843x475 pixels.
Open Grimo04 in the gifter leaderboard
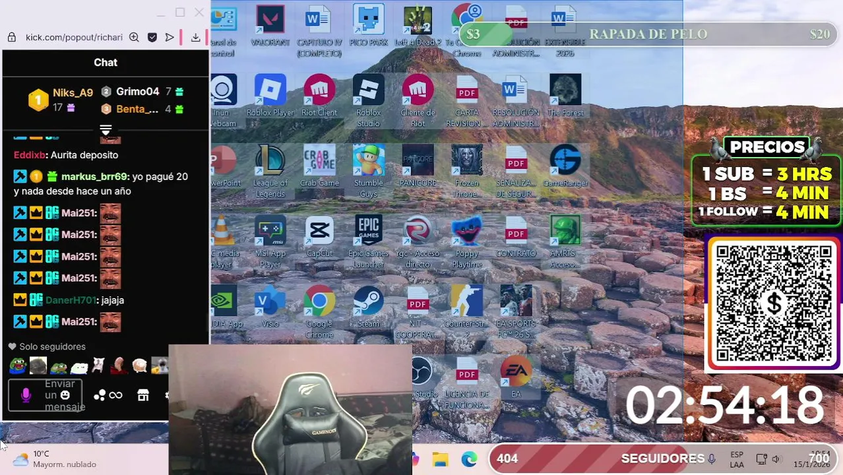(138, 92)
